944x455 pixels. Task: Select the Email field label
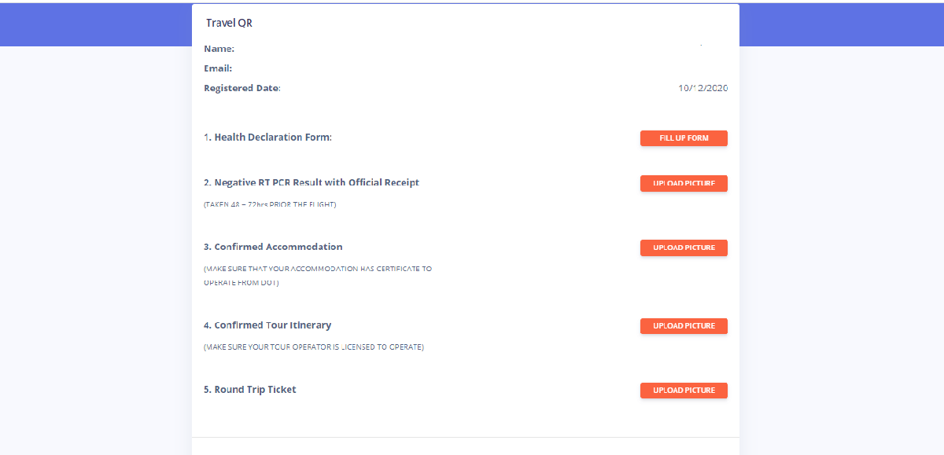click(218, 68)
